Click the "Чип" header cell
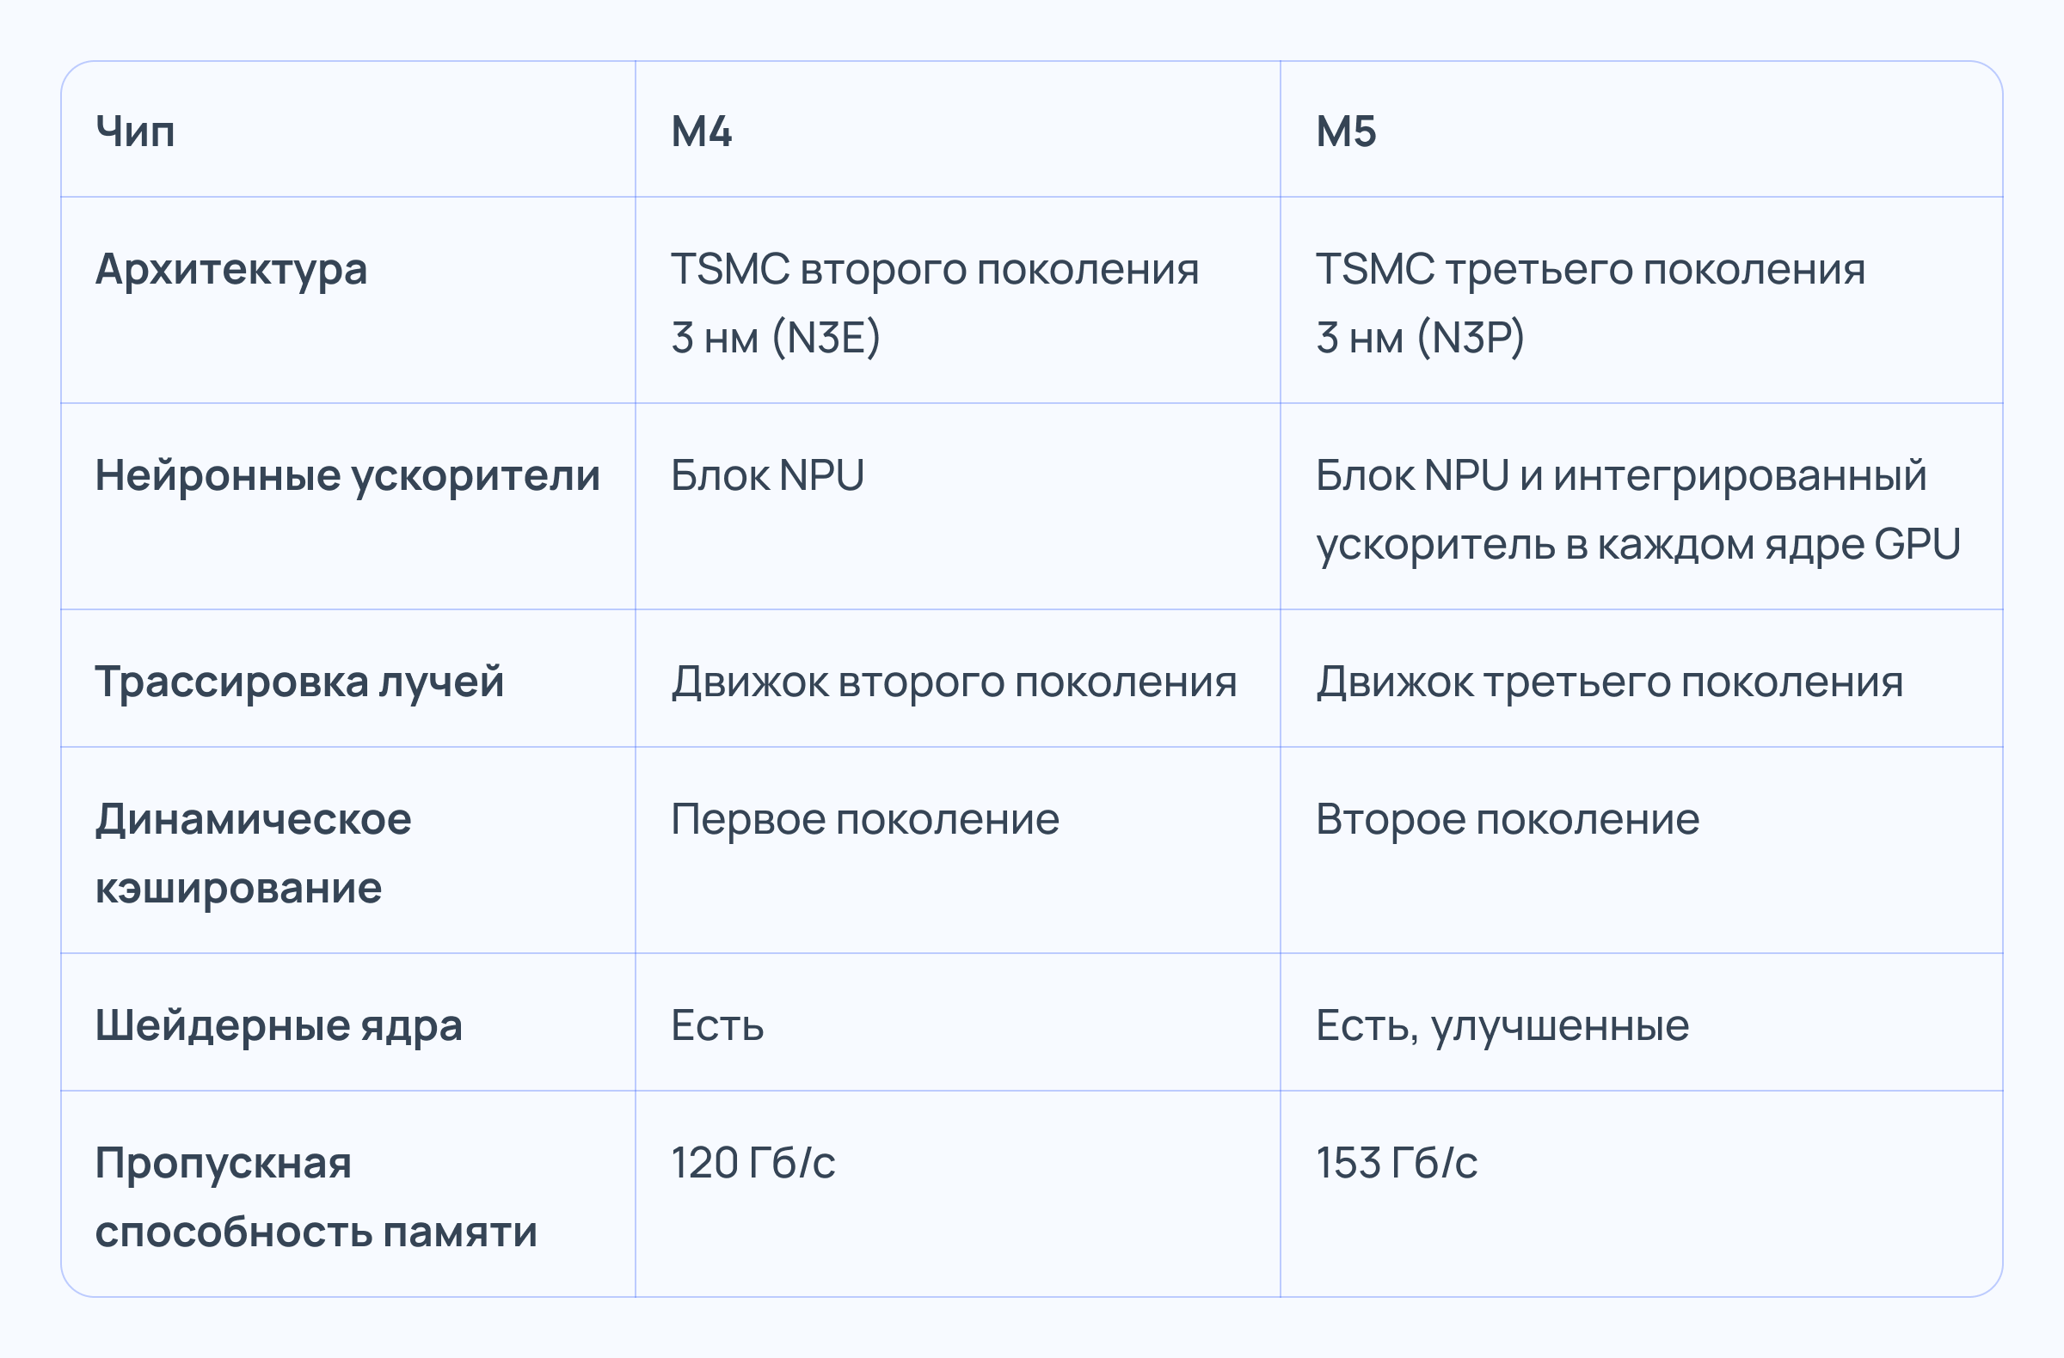Image resolution: width=2064 pixels, height=1358 pixels. tap(135, 132)
